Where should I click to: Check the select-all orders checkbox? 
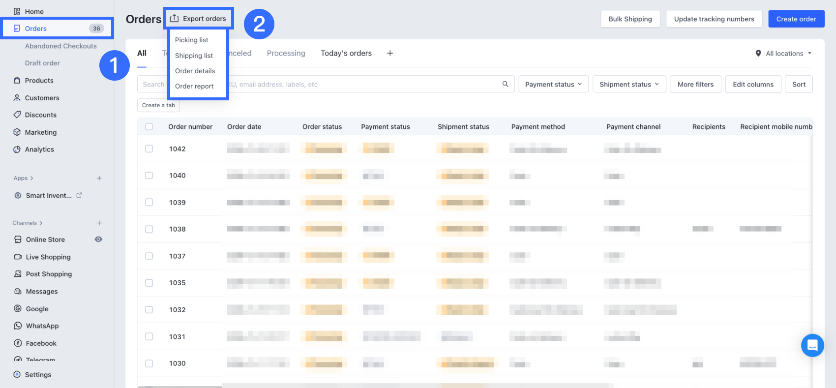click(x=149, y=127)
